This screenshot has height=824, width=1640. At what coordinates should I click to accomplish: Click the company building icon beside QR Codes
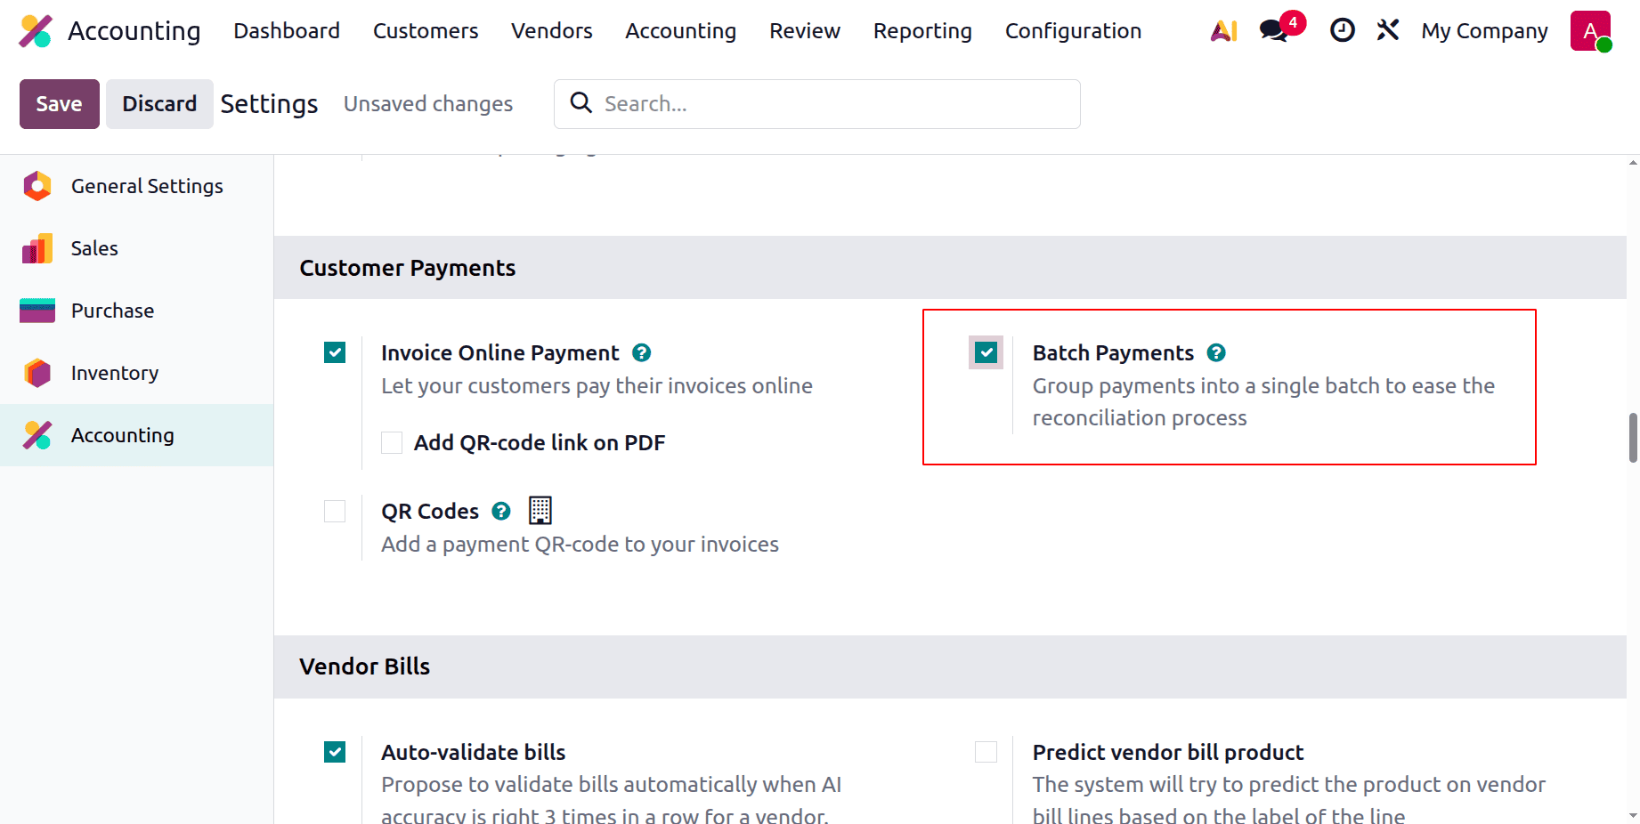[x=540, y=511]
